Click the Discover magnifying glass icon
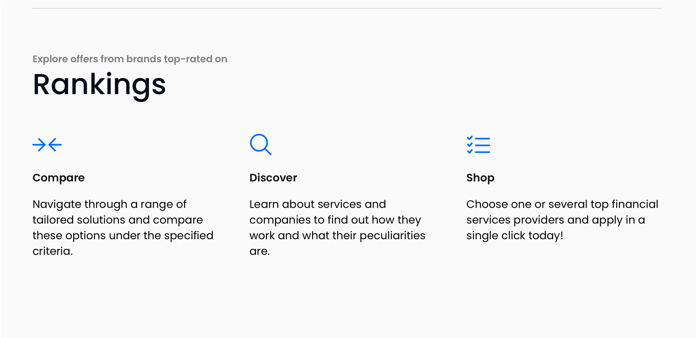This screenshot has width=696, height=338. click(261, 145)
